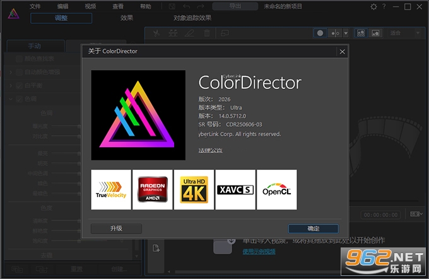Select the image with filmstrip view icon

[x=361, y=33]
